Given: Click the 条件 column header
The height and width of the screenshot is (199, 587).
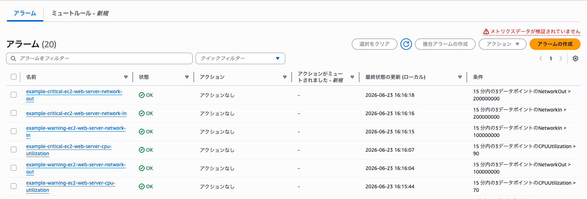Looking at the screenshot, I should click(478, 77).
